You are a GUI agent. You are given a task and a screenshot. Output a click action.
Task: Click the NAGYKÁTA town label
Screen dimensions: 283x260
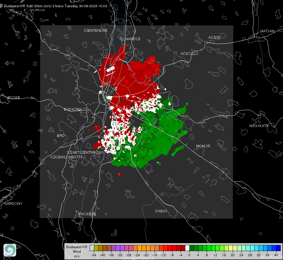tap(259, 126)
